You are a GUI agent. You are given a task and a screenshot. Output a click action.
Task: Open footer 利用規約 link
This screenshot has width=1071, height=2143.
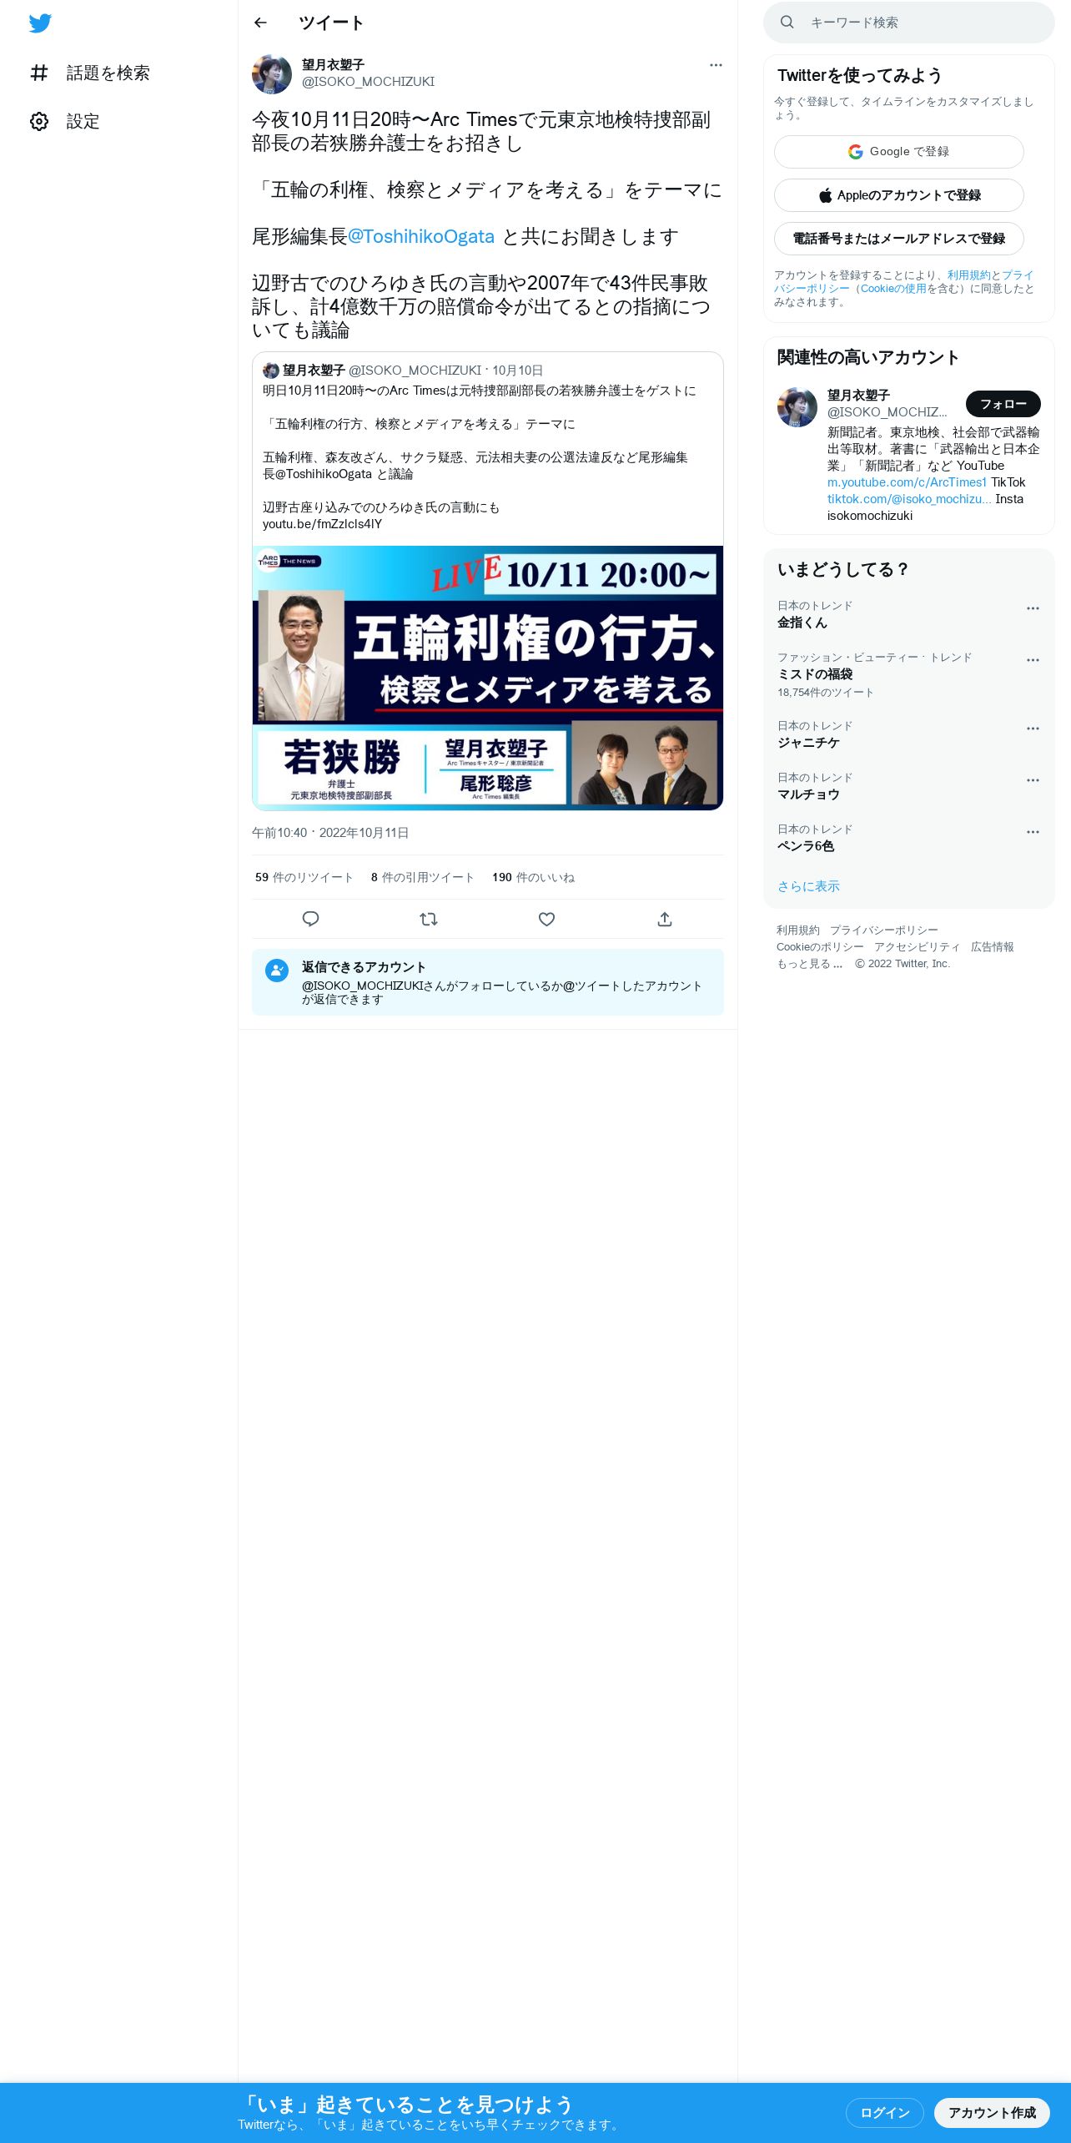click(798, 930)
